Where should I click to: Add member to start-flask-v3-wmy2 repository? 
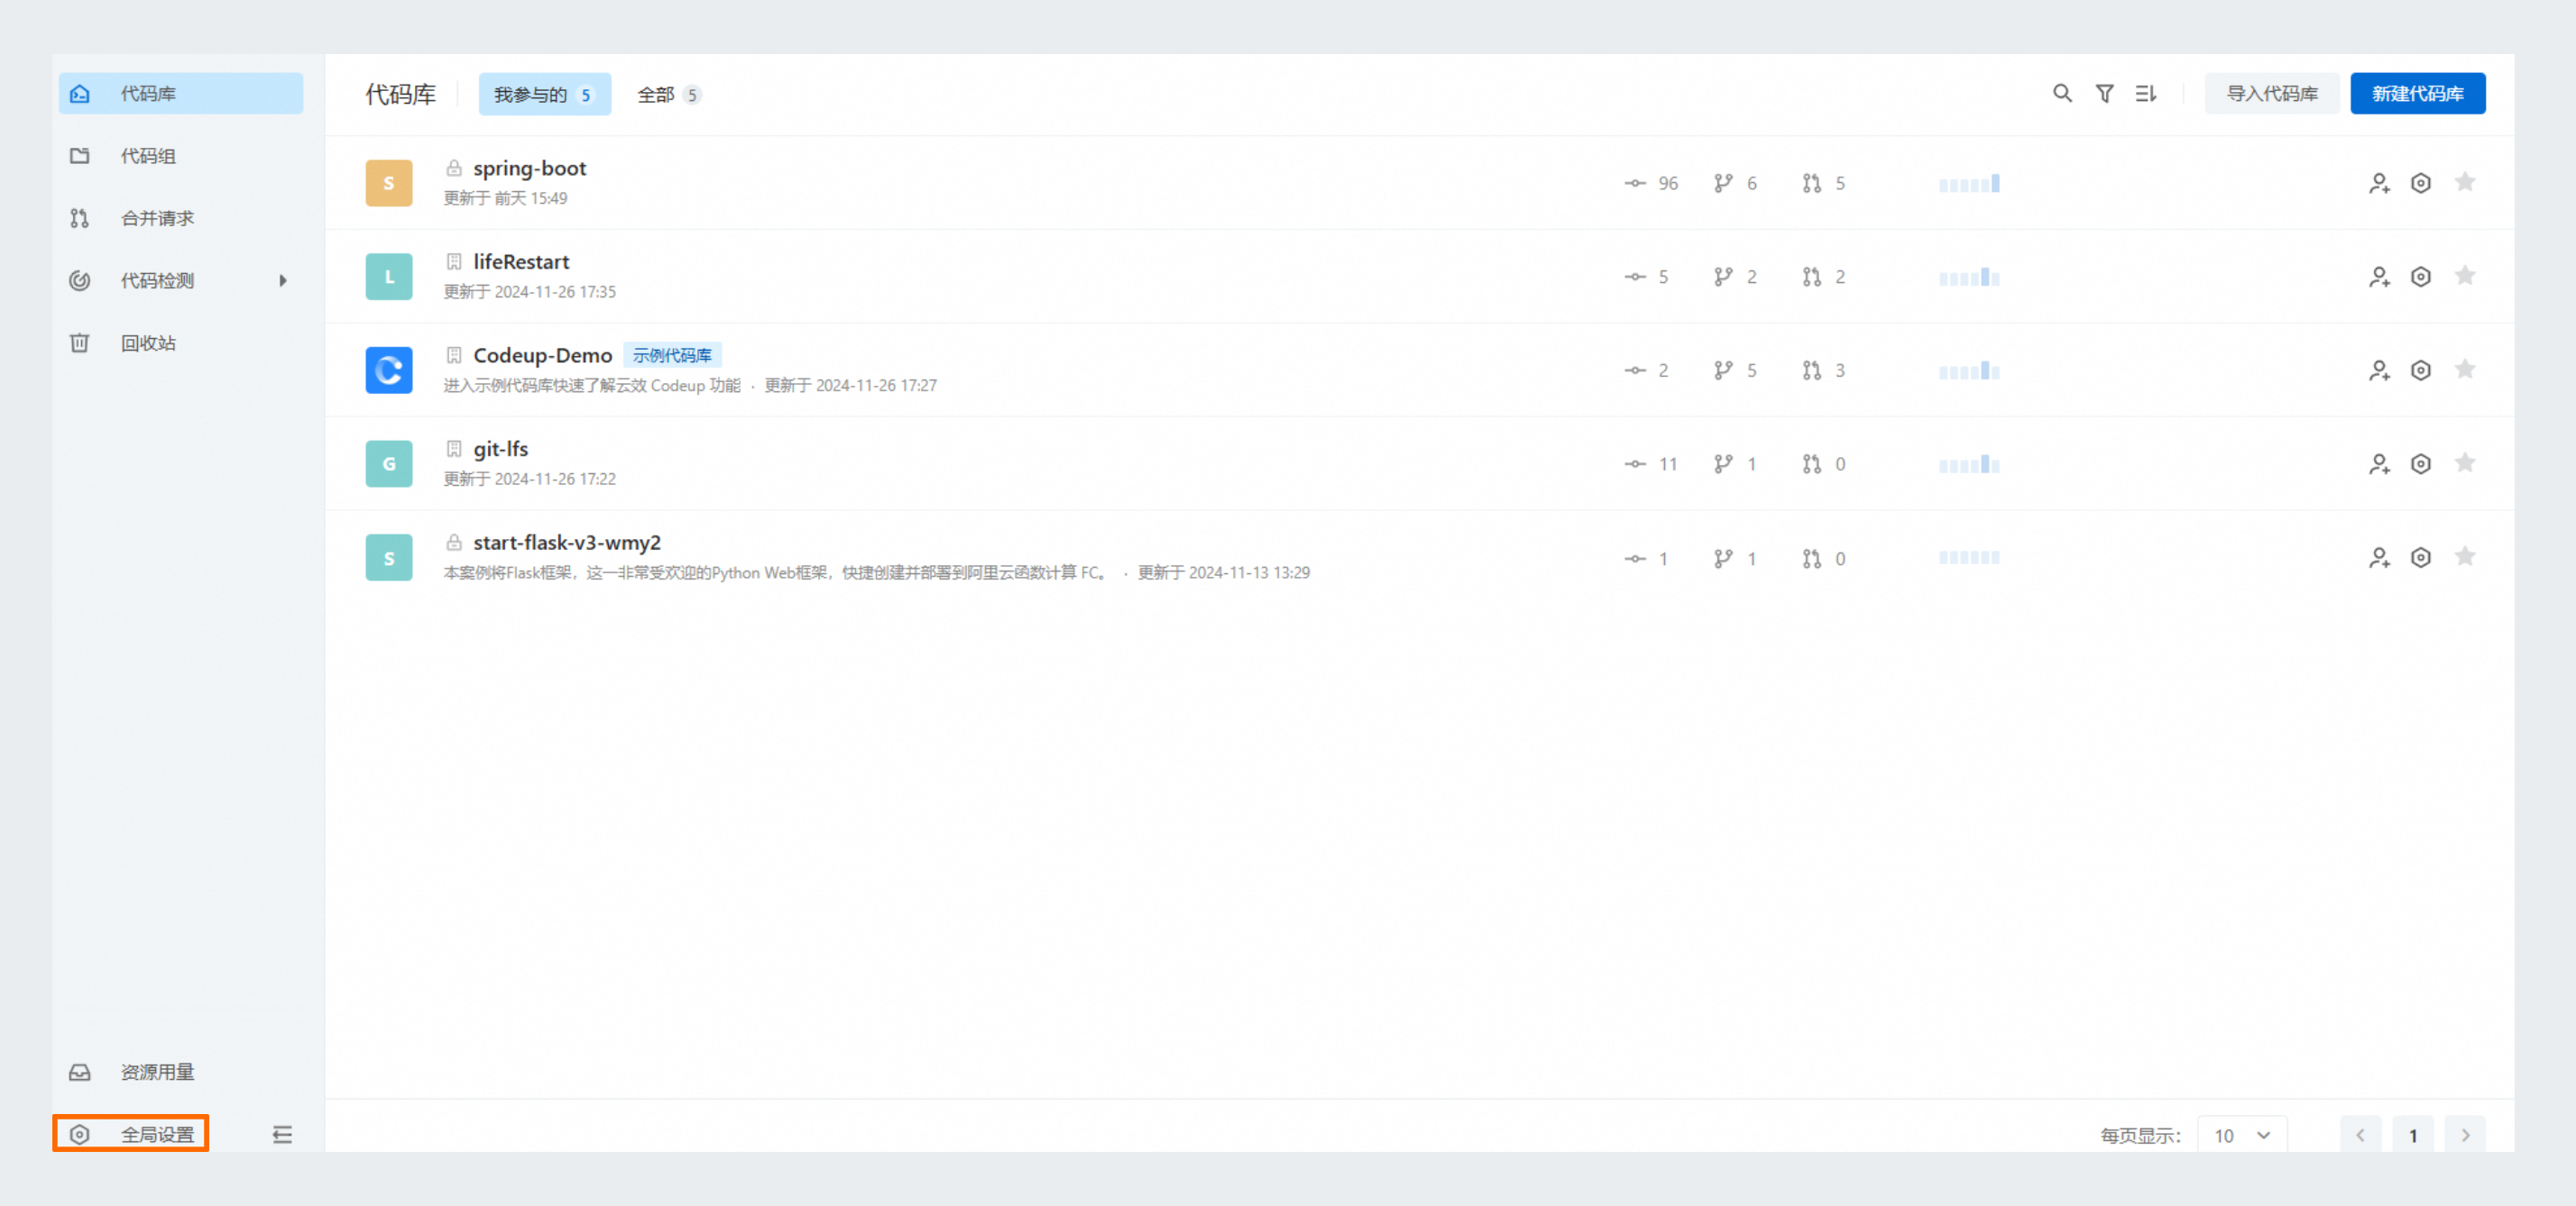pos(2379,559)
